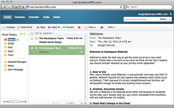Delete message with the red X icon
174x108 pixels.
(79, 27)
